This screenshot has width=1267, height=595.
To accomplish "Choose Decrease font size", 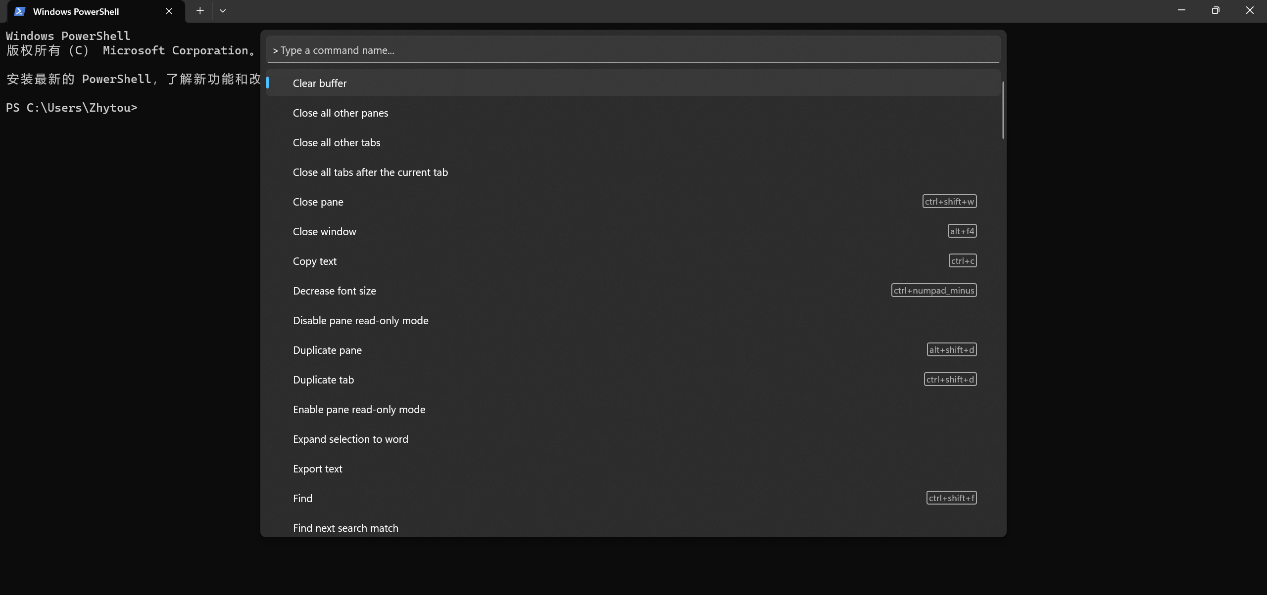I will pos(633,291).
